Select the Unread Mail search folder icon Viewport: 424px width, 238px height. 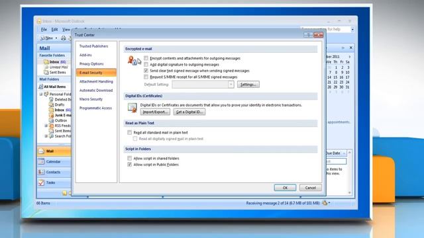pos(46,67)
